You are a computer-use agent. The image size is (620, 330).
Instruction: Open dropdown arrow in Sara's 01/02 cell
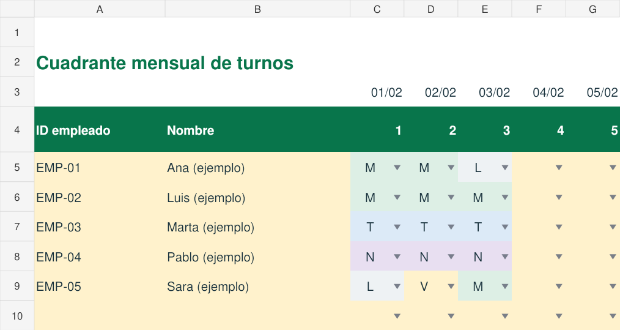coord(397,287)
